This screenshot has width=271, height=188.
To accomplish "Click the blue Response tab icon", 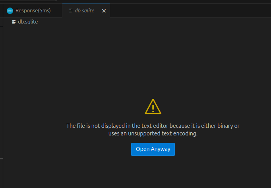I will click(10, 11).
